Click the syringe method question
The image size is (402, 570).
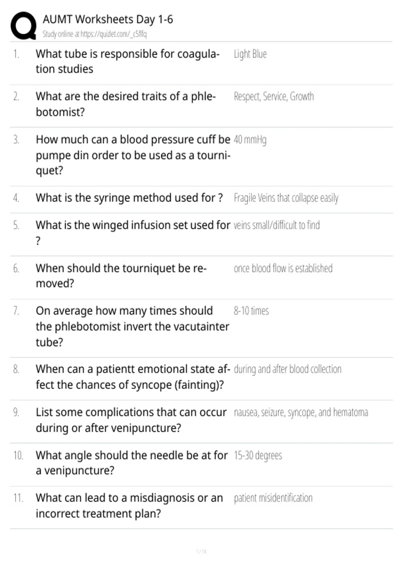click(129, 198)
